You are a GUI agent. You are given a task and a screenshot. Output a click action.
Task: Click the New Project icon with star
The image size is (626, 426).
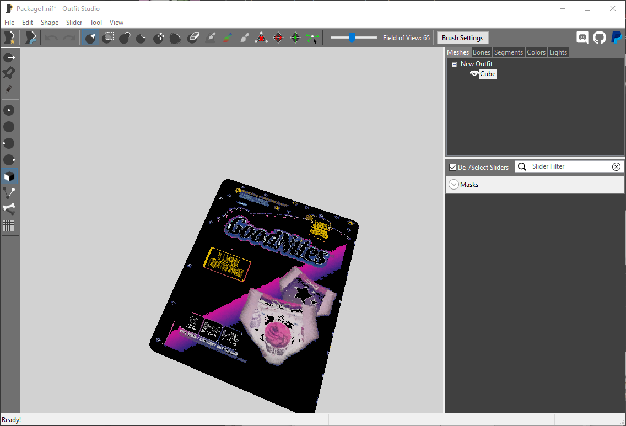pos(9,38)
